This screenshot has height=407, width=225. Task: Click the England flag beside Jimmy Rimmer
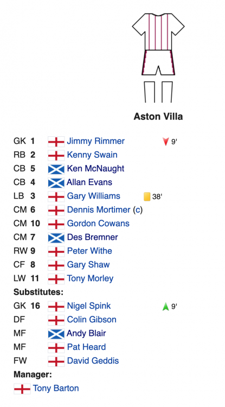(x=56, y=142)
